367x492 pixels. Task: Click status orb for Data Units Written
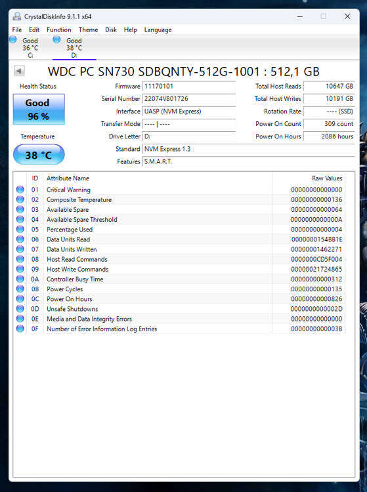coord(20,249)
